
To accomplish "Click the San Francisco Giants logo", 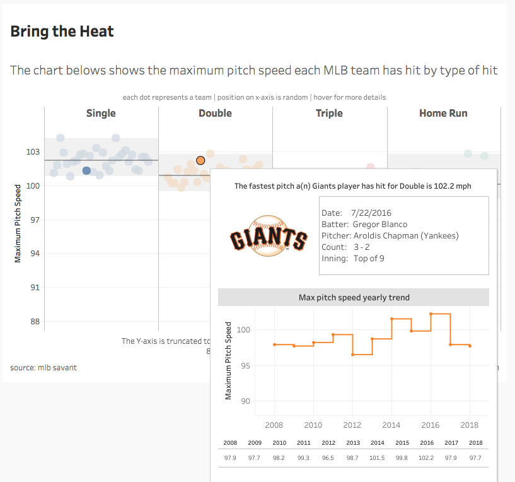I will [x=269, y=235].
